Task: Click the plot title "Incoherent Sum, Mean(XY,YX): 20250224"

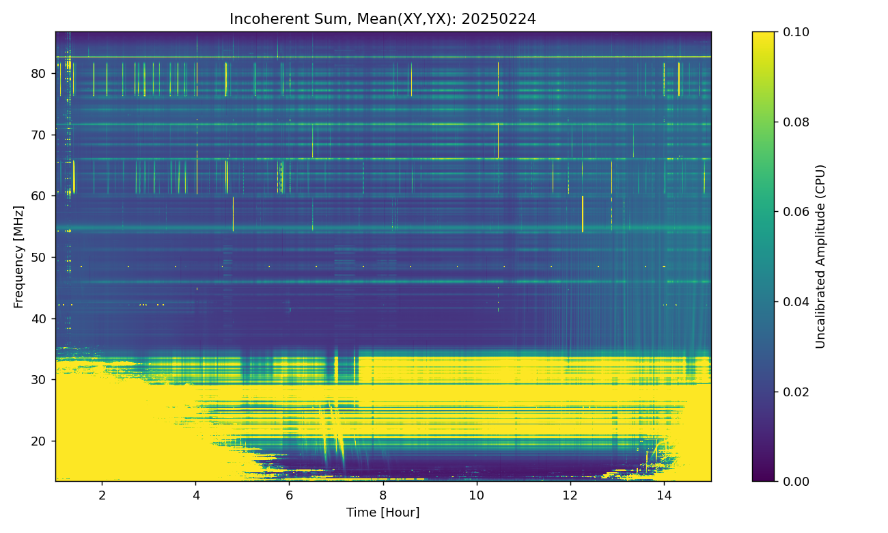Action: pyautogui.click(x=383, y=19)
